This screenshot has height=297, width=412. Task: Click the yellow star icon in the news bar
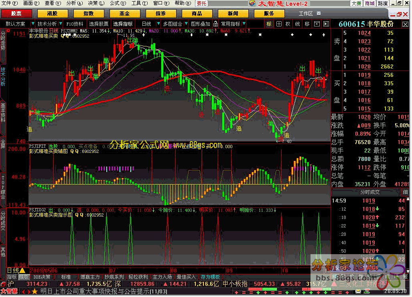pos(35,291)
